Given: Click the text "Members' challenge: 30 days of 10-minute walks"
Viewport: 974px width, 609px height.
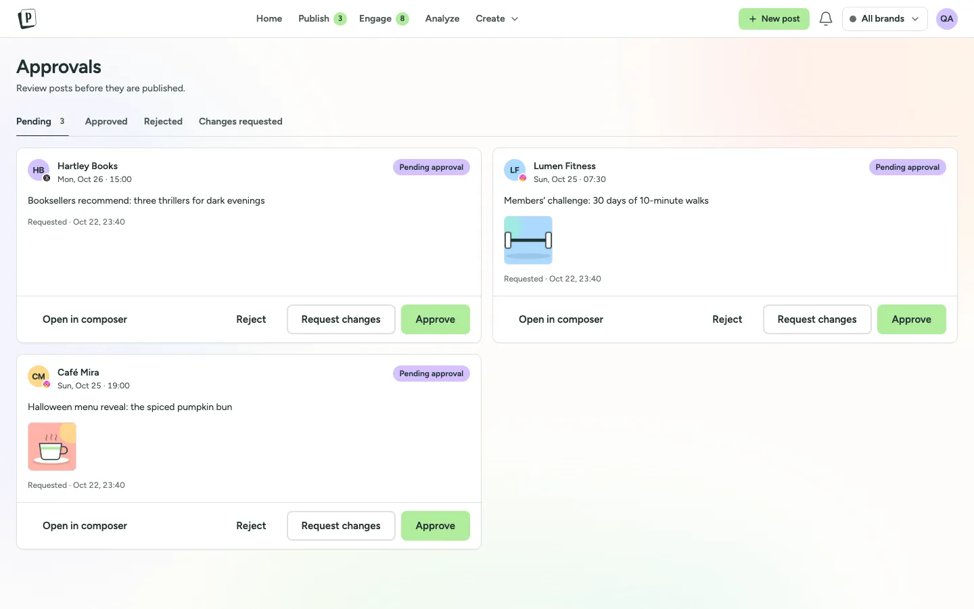Looking at the screenshot, I should pos(606,201).
